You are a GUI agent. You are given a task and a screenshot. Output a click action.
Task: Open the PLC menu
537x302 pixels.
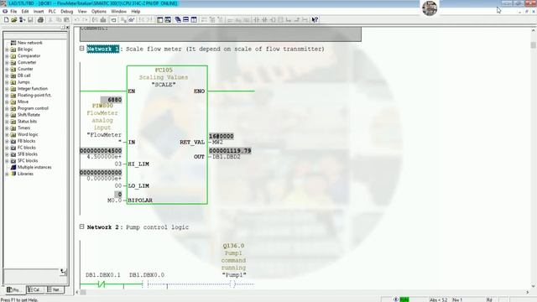point(52,11)
